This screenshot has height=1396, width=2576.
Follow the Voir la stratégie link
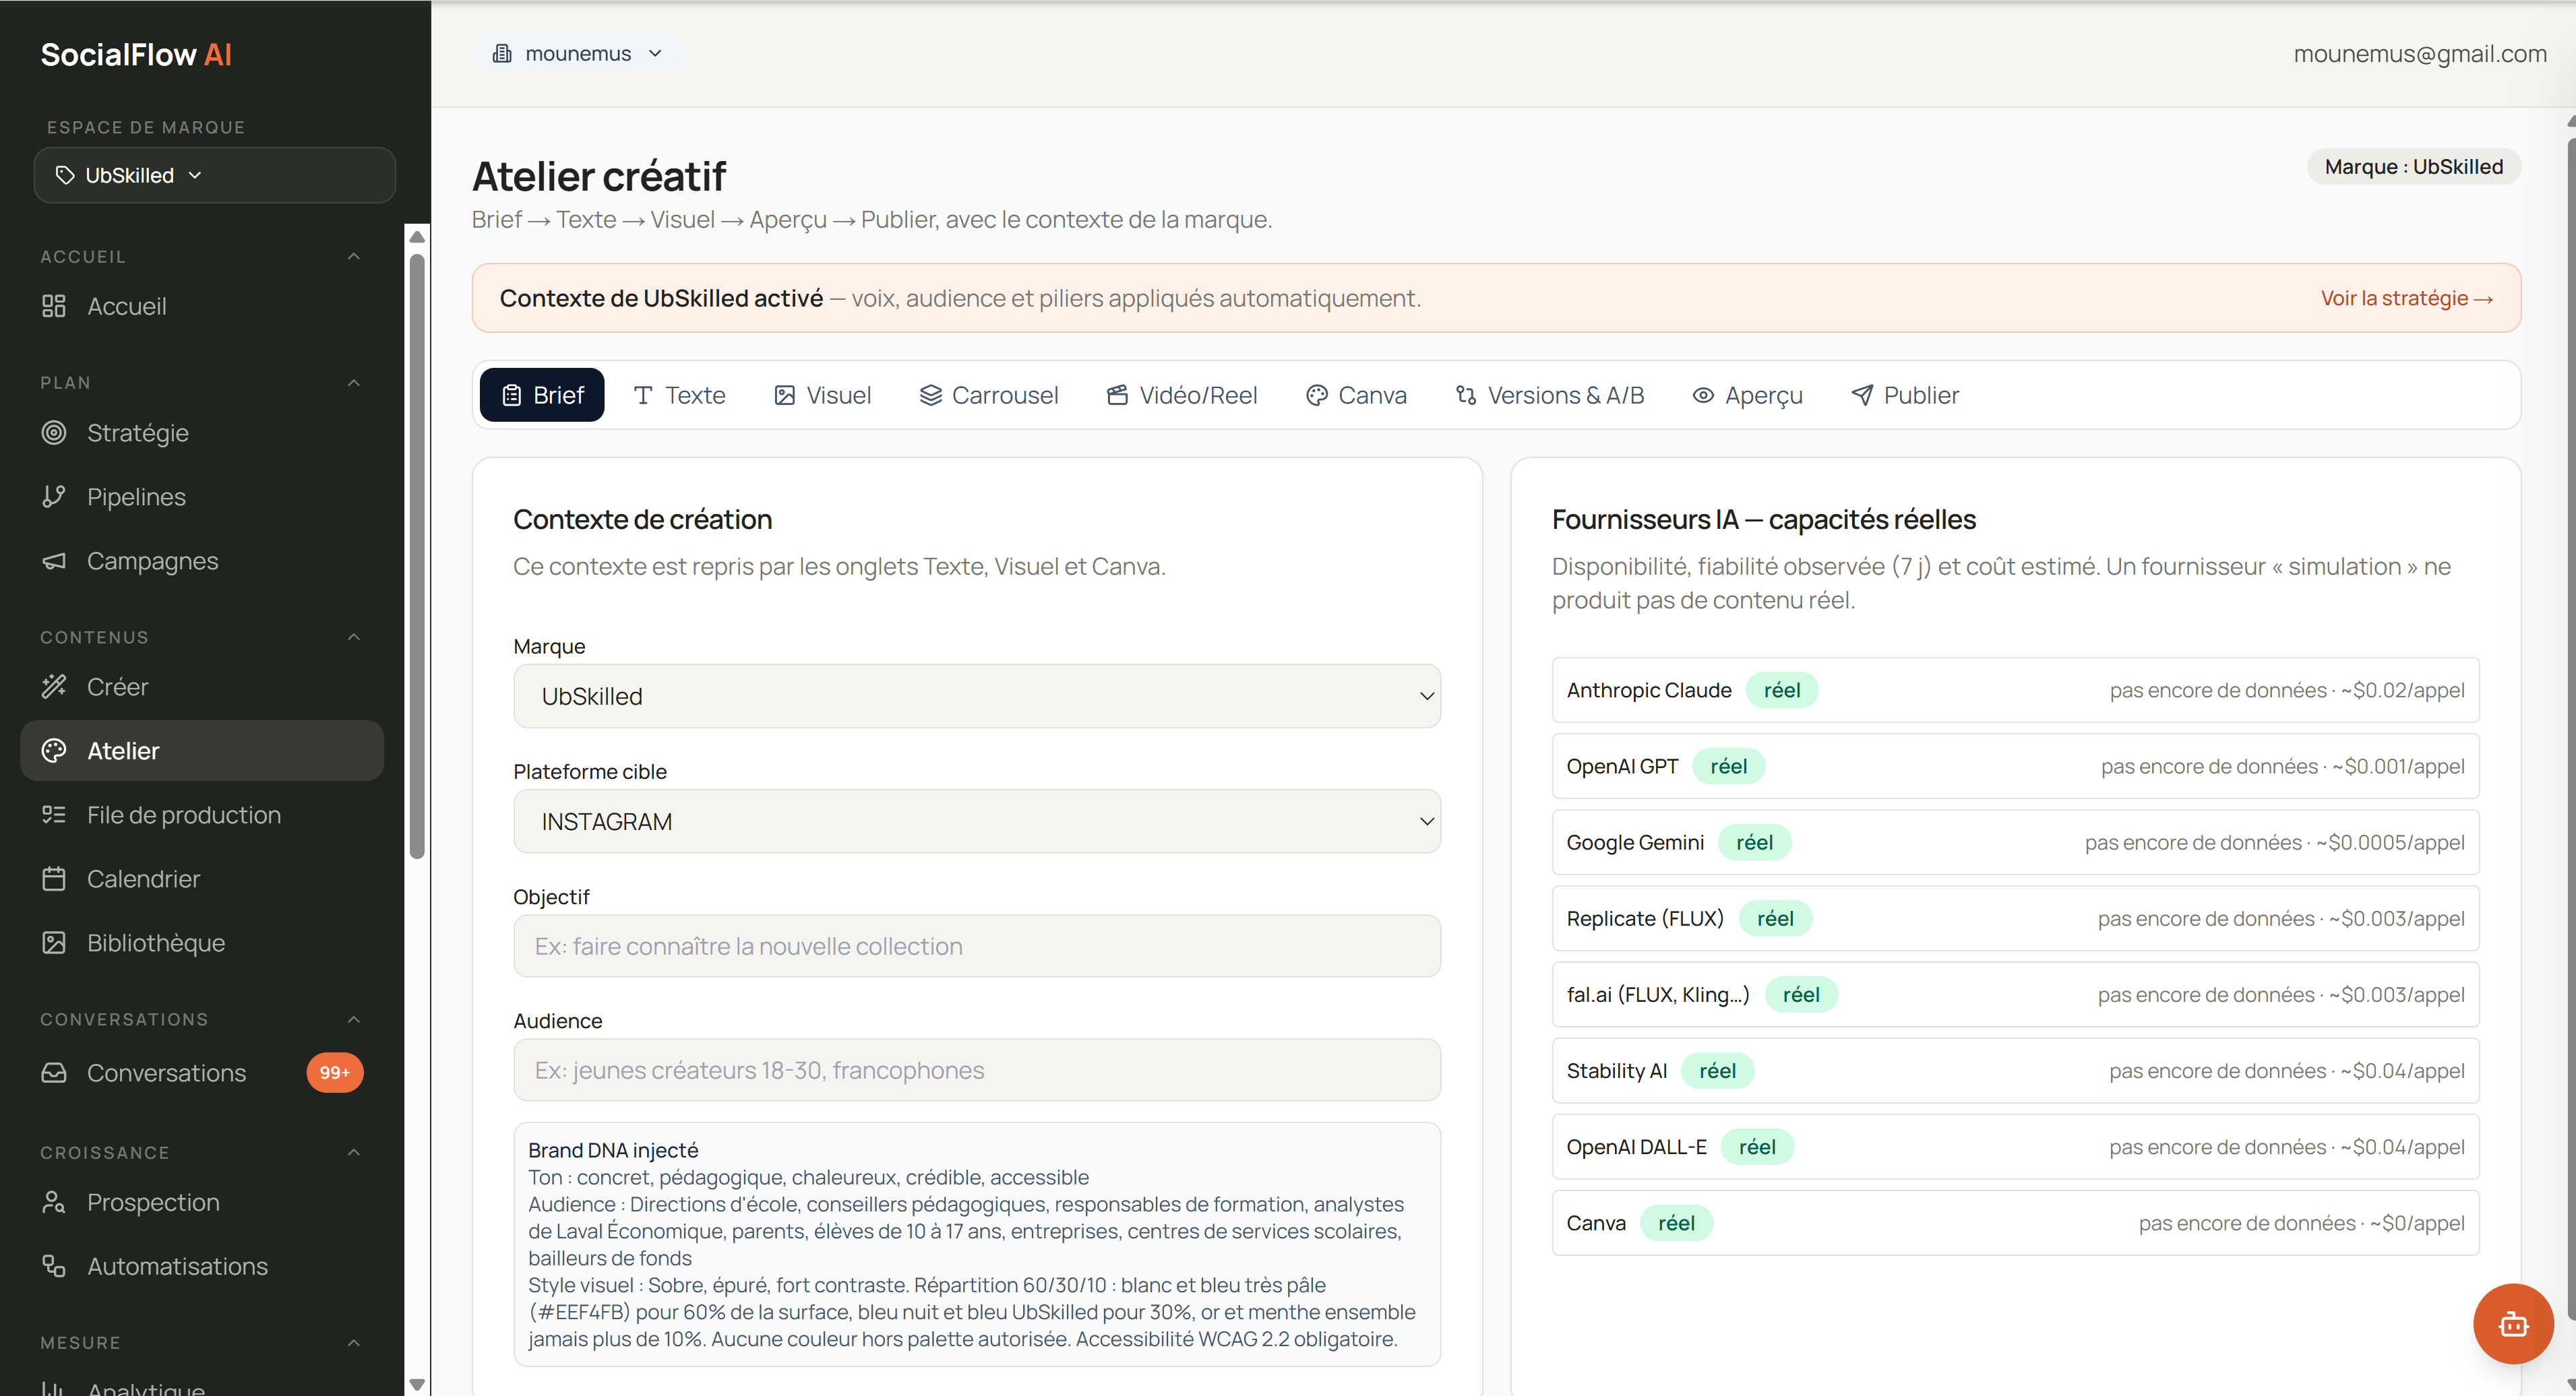point(2406,298)
